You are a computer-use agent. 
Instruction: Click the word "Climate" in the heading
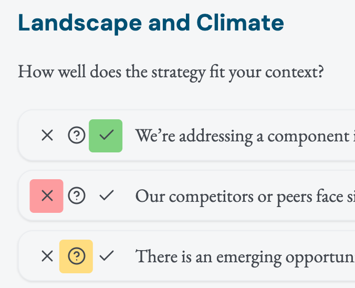click(241, 23)
